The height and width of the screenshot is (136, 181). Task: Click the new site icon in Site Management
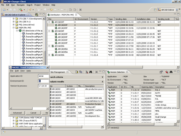point(77,72)
